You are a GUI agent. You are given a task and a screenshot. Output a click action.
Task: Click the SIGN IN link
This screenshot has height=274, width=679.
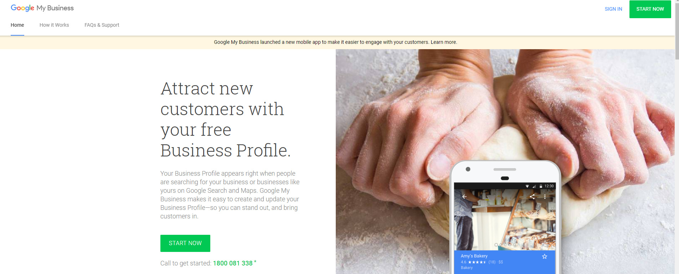pyautogui.click(x=613, y=9)
